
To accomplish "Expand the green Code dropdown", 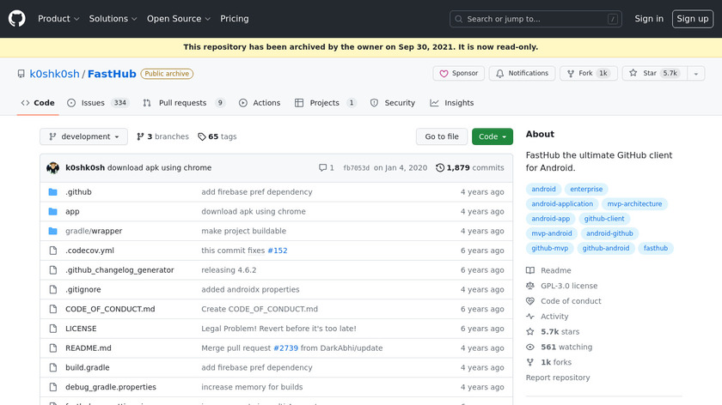I will click(493, 136).
